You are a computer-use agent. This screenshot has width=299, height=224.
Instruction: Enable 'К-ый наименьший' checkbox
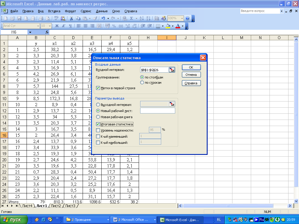point(98,136)
